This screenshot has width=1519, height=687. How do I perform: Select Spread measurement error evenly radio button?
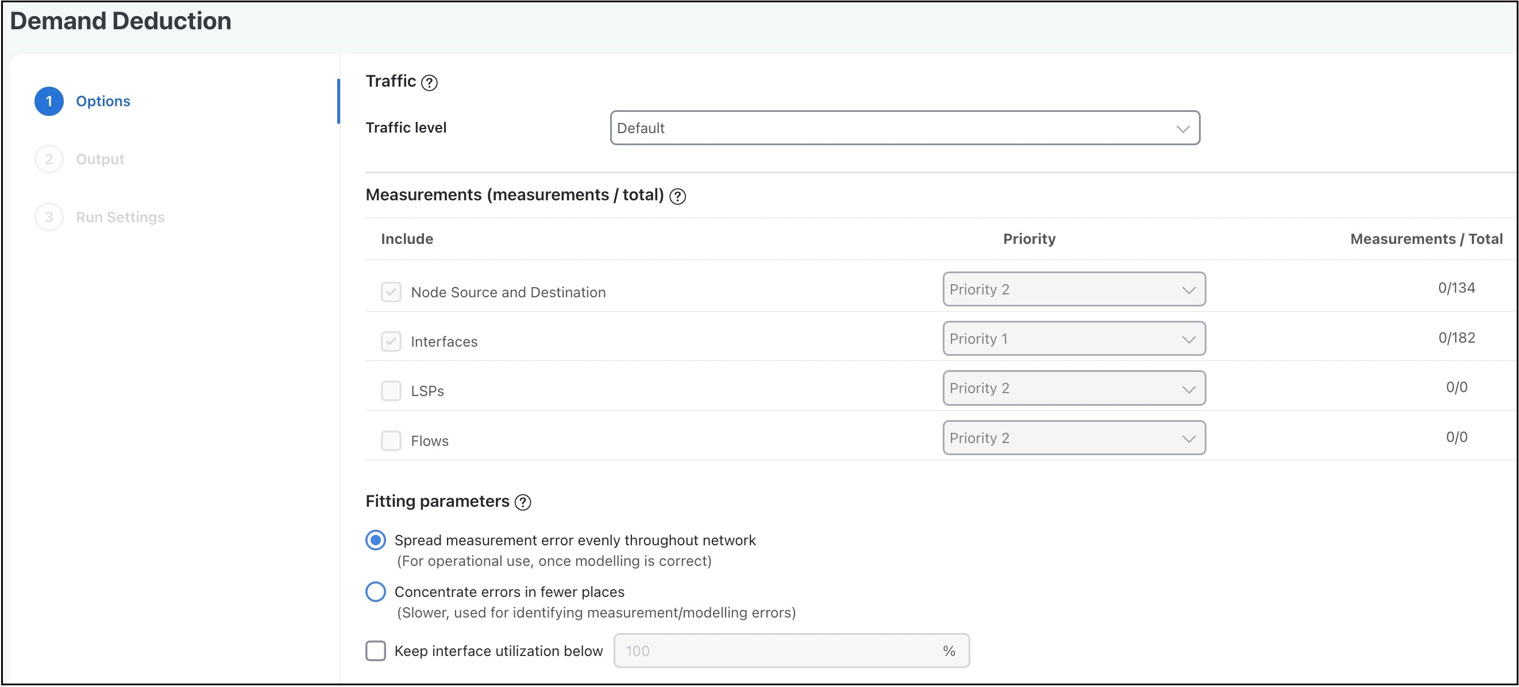point(376,540)
